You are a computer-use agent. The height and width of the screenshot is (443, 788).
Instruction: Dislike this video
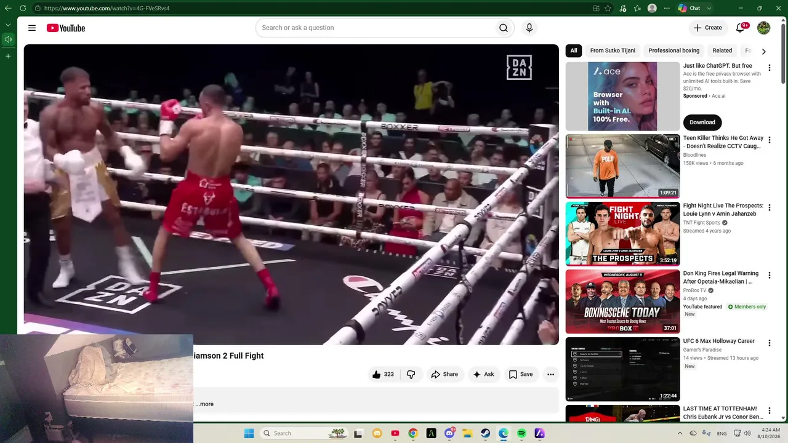pyautogui.click(x=411, y=374)
